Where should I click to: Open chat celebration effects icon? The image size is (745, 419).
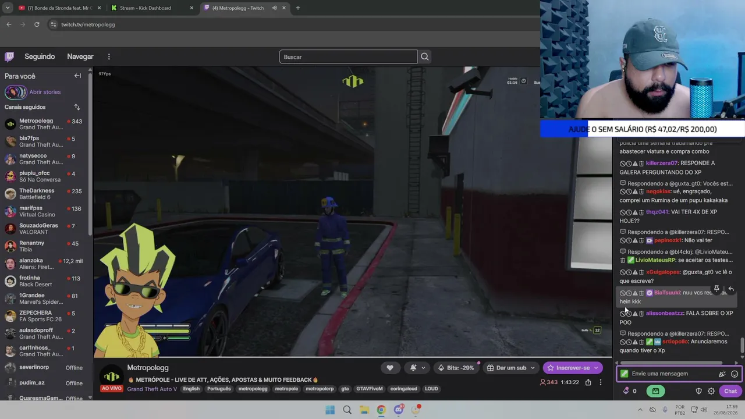tap(722, 374)
